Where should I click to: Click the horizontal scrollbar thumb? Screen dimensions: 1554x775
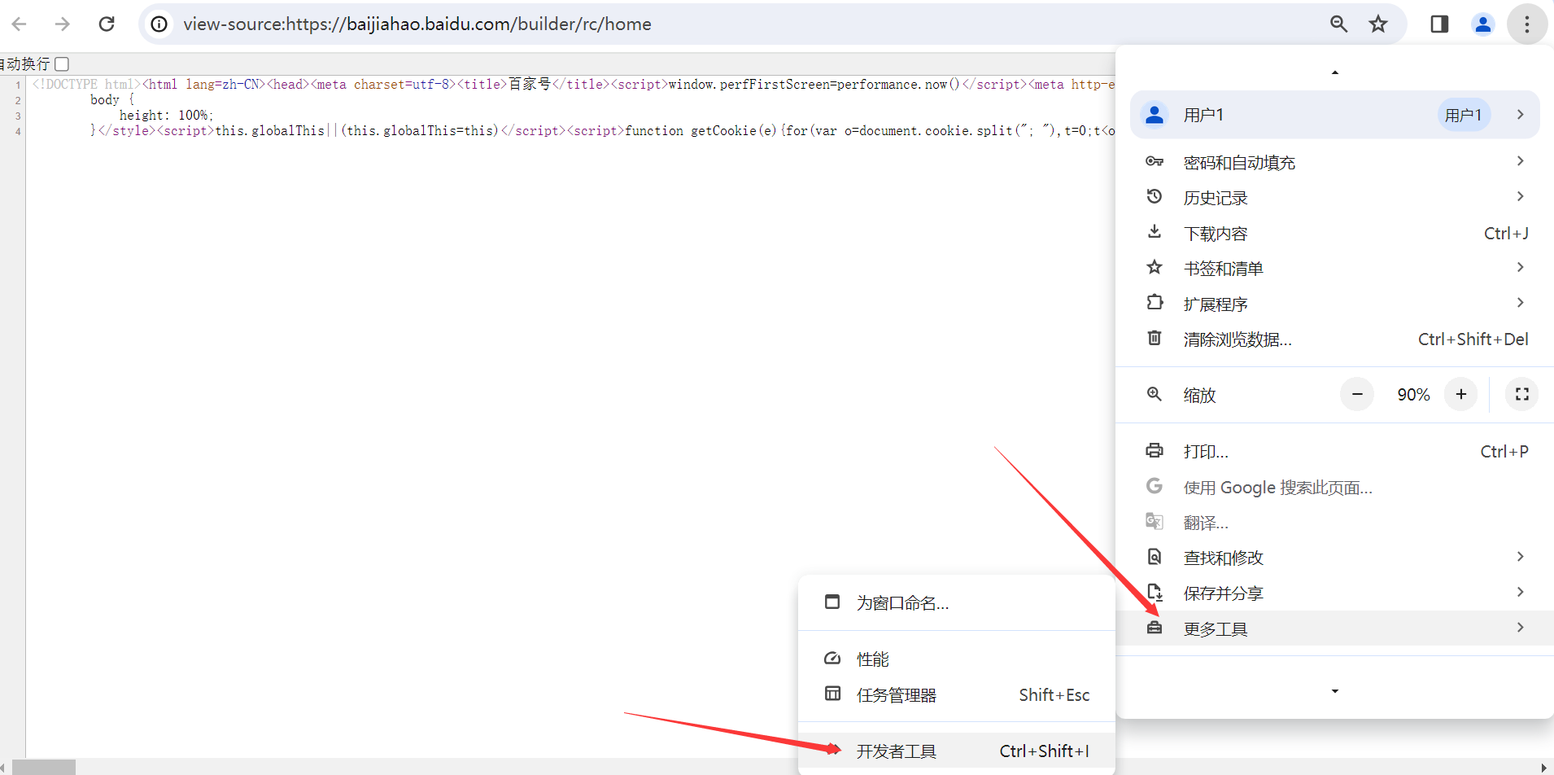(44, 767)
